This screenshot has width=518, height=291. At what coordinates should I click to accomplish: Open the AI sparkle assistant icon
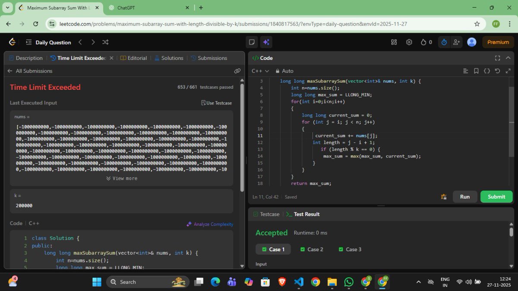266,42
